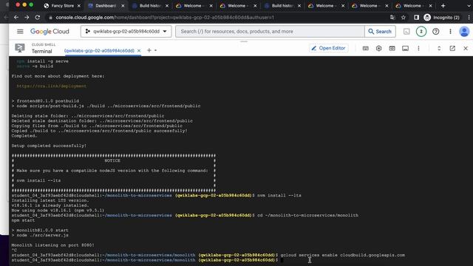
Task: Click the https://cra.link/deployment link in terminal
Action: (52, 86)
